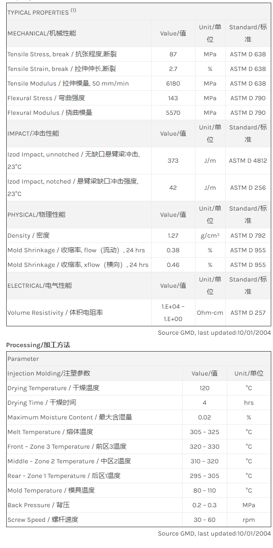273x548 pixels.
Task: Select the Back Pressure value 0.2 – 0.3
Action: coord(204,505)
